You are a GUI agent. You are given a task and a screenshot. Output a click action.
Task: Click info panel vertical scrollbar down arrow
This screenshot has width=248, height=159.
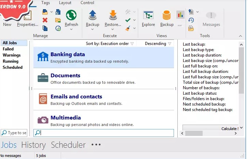coord(241,128)
